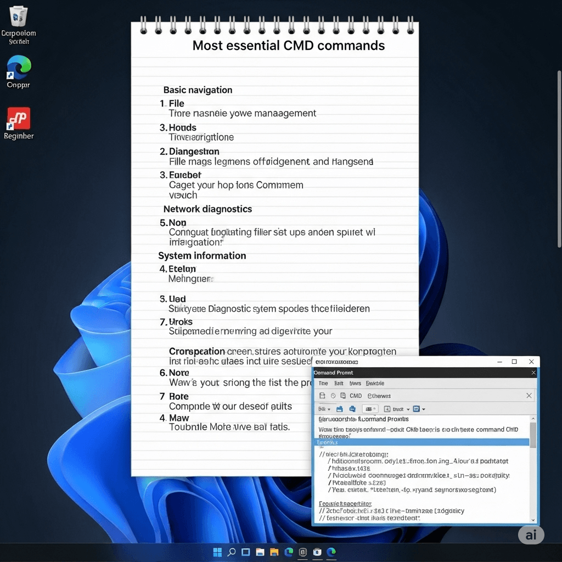Click the underlined Feoıstielt heading in Command Prompt
The width and height of the screenshot is (562, 562).
pos(345,504)
